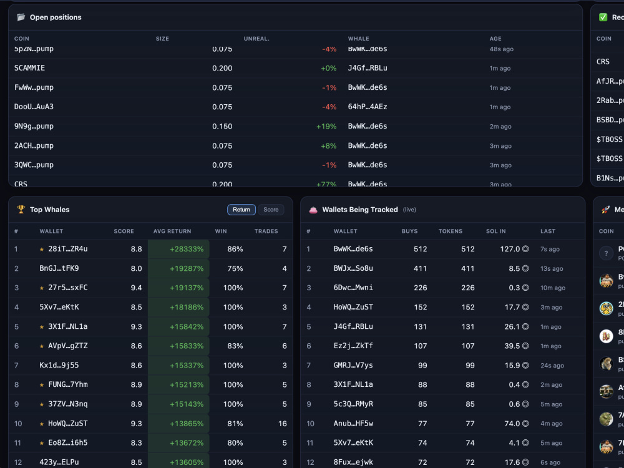Open wallet BnGJ…tFK9 in Top Whales
Screen dimensions: 624x468
pyautogui.click(x=59, y=268)
